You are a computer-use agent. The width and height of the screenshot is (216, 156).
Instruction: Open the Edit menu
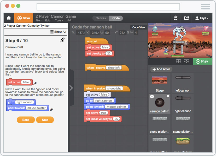click(48, 20)
